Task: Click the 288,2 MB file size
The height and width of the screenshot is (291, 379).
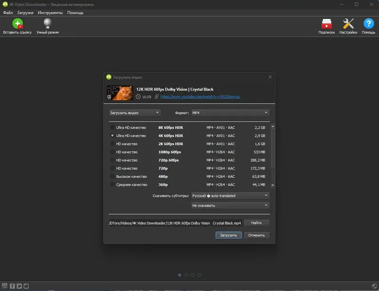Action: pos(258,160)
